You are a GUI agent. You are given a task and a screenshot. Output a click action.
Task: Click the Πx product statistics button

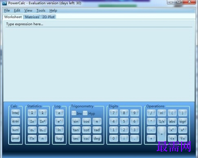pyautogui.click(x=32, y=138)
